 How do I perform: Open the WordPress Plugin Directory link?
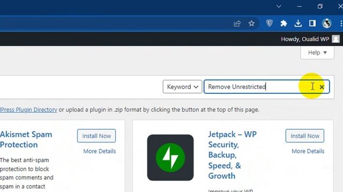[28, 109]
